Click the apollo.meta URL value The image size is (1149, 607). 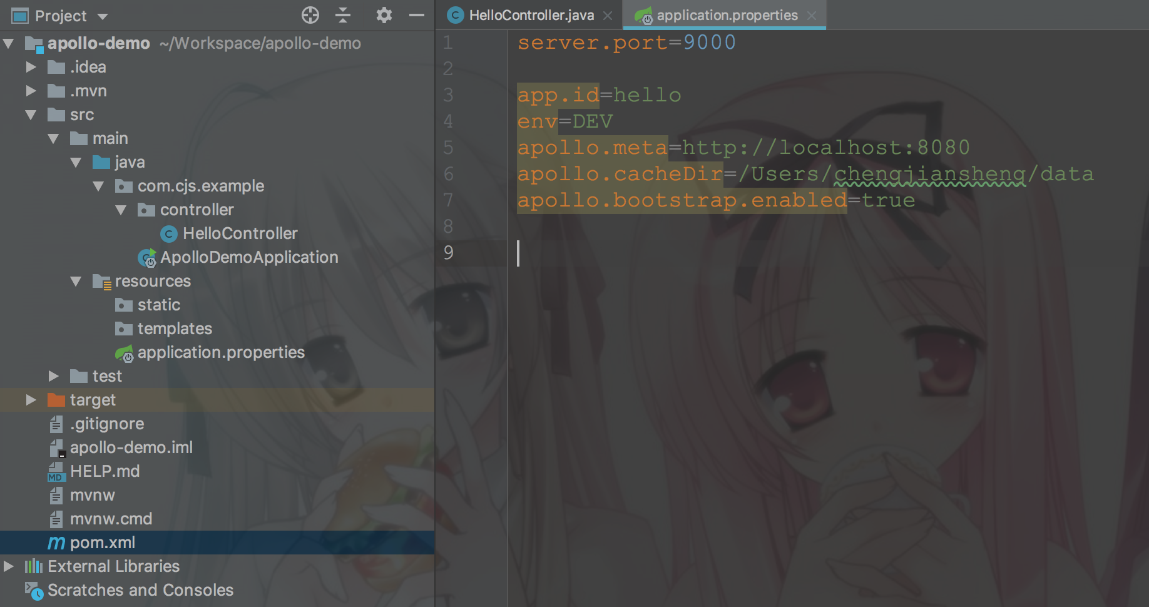point(826,148)
